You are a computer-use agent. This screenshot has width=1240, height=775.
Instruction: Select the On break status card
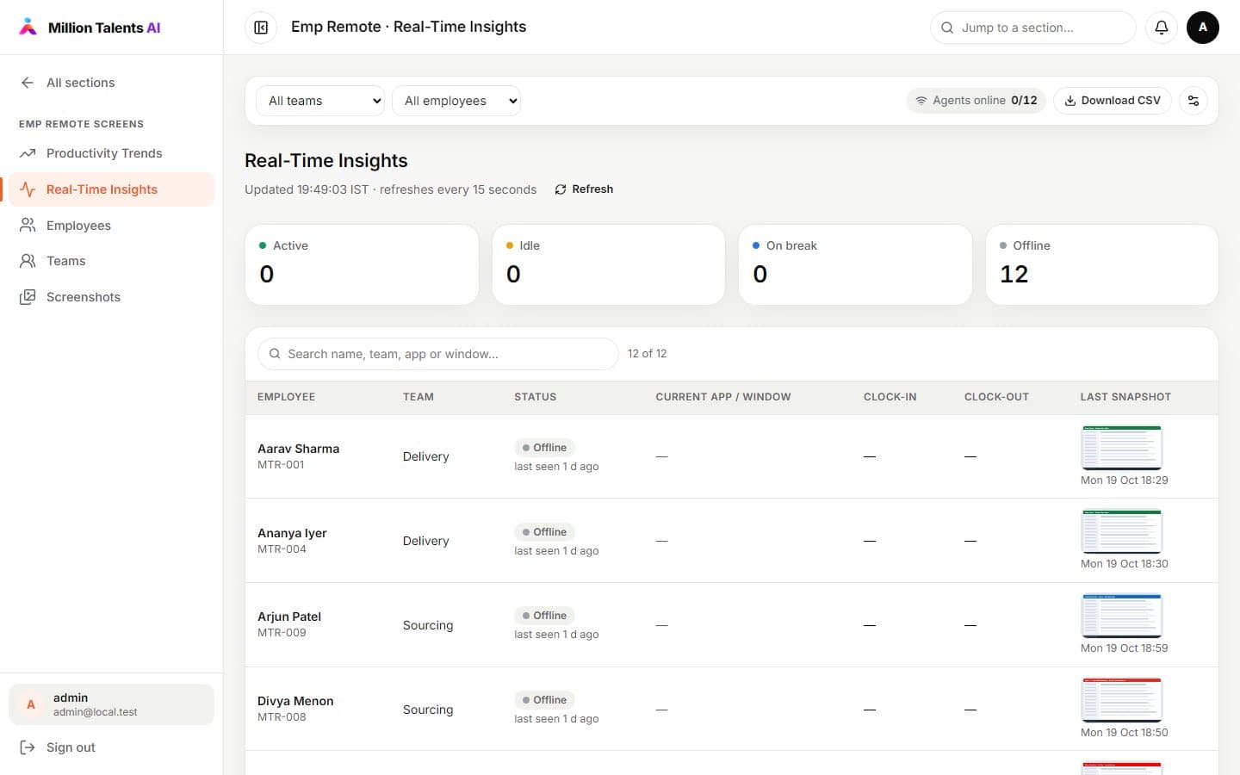click(x=855, y=264)
